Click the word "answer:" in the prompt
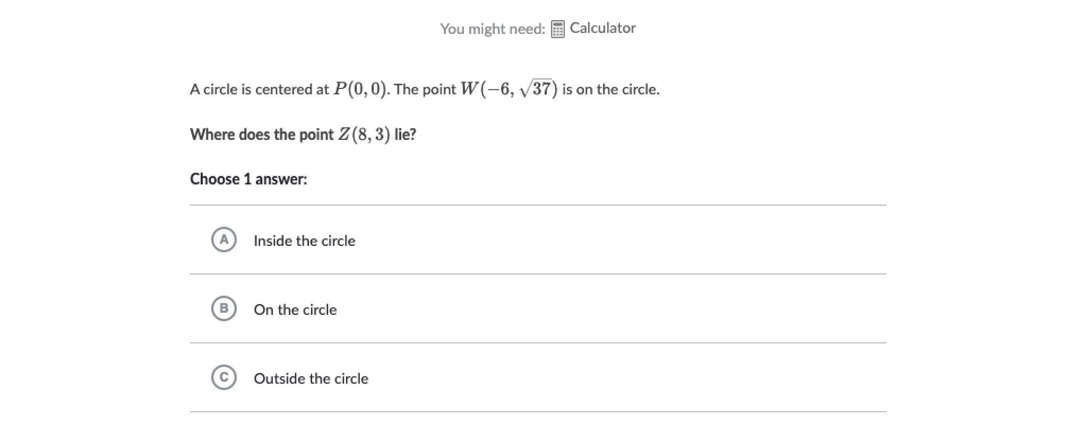The image size is (1068, 425). (x=281, y=179)
